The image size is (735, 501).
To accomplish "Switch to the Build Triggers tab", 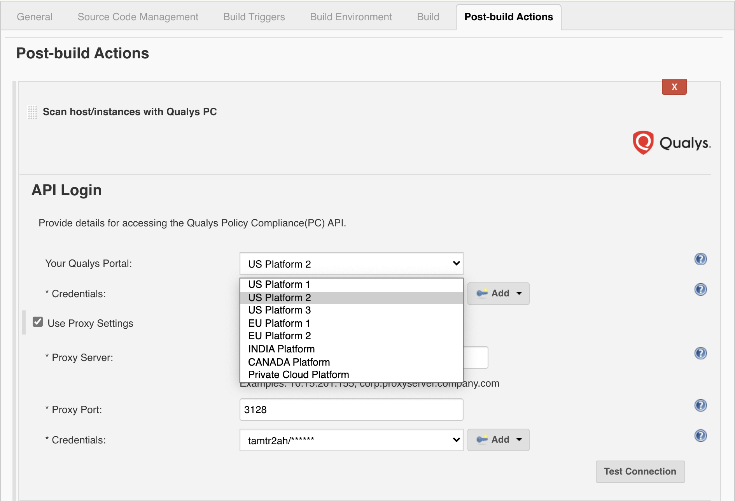I will pyautogui.click(x=254, y=17).
